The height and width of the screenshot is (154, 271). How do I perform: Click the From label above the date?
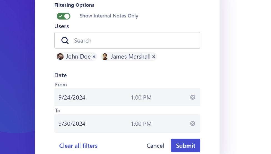pos(61,85)
